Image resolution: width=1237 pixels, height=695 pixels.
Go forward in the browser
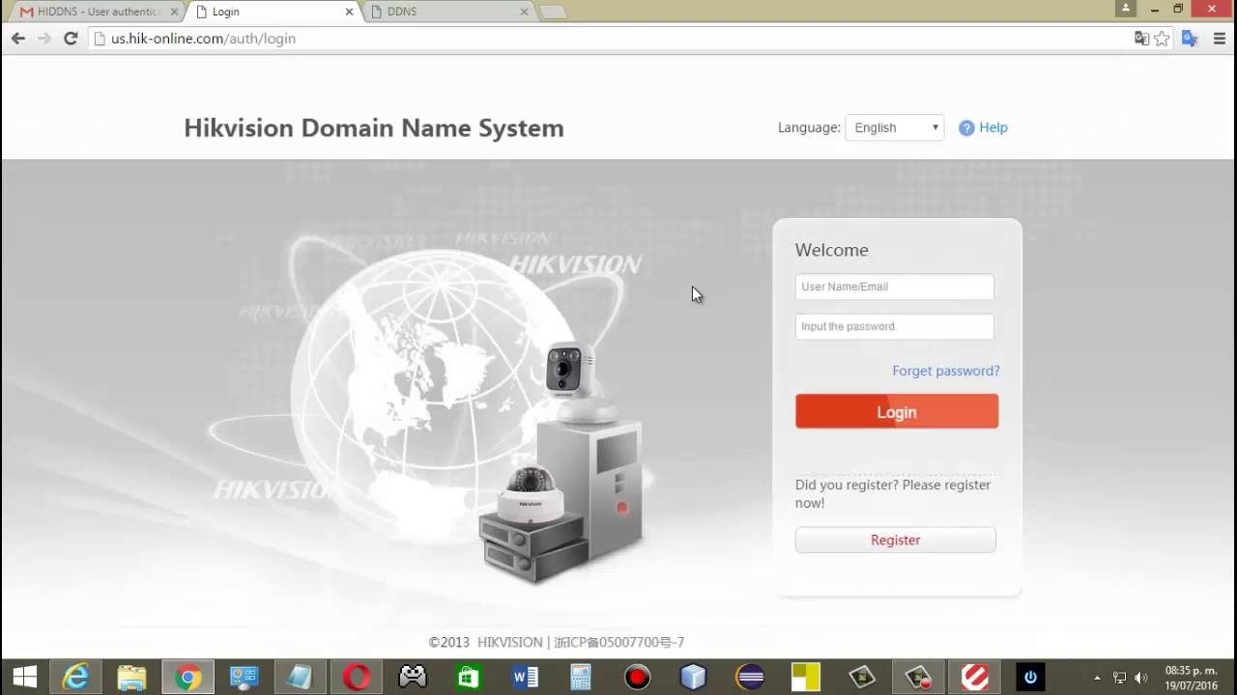click(x=44, y=39)
